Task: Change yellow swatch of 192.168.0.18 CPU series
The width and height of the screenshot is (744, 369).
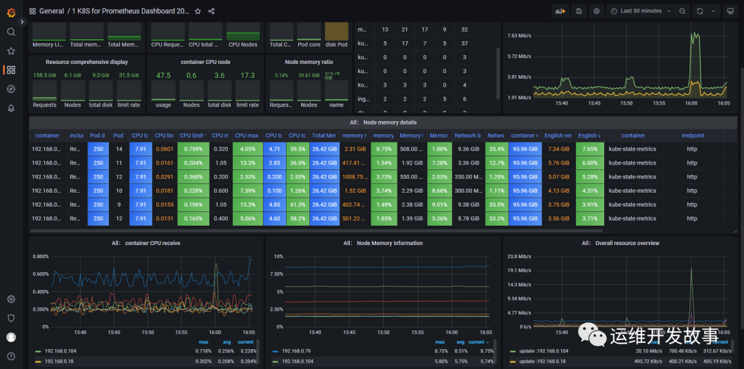Action: click(39, 361)
